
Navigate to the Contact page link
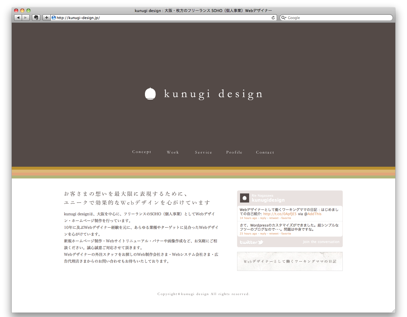265,152
